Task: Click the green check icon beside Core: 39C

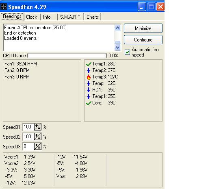Action: tap(89, 103)
